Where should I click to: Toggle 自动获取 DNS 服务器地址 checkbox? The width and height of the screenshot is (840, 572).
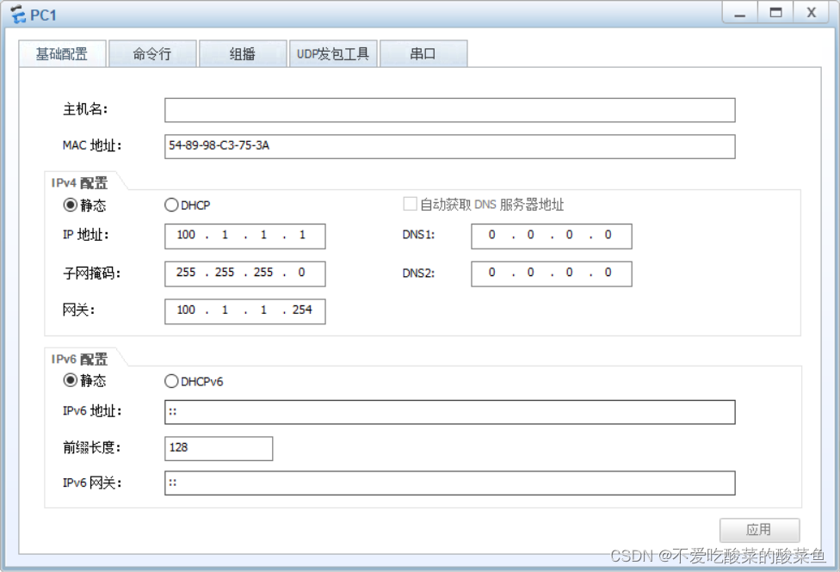coord(410,204)
